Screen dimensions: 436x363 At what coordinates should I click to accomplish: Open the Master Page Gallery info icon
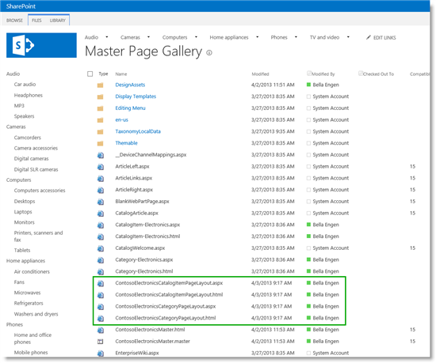coord(209,53)
